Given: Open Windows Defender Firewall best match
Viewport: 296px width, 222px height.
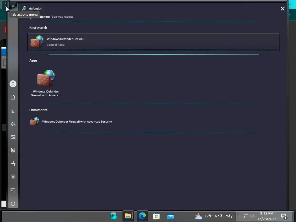Looking at the screenshot, I should [x=153, y=42].
